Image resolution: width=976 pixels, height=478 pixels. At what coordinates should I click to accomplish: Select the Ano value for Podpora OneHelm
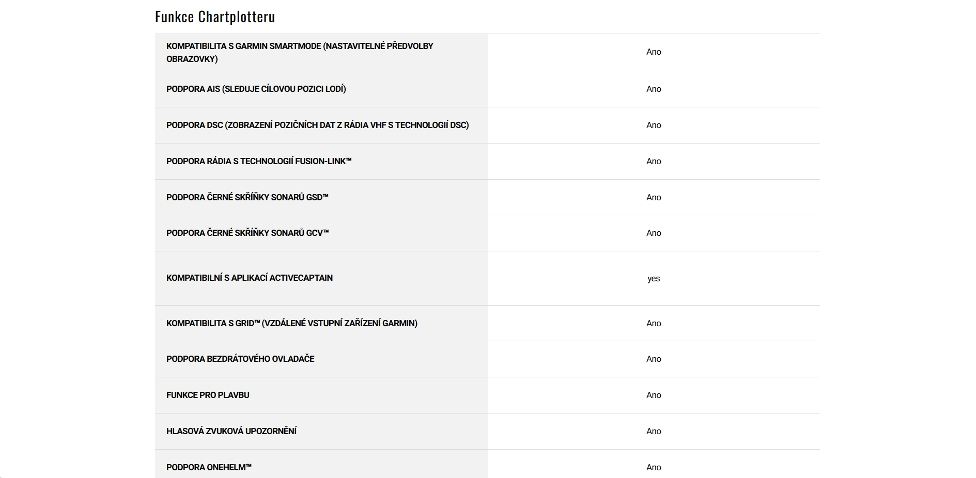[x=654, y=468]
